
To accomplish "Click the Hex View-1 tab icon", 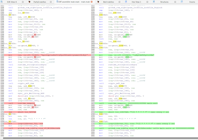I will click(x=126, y=2).
